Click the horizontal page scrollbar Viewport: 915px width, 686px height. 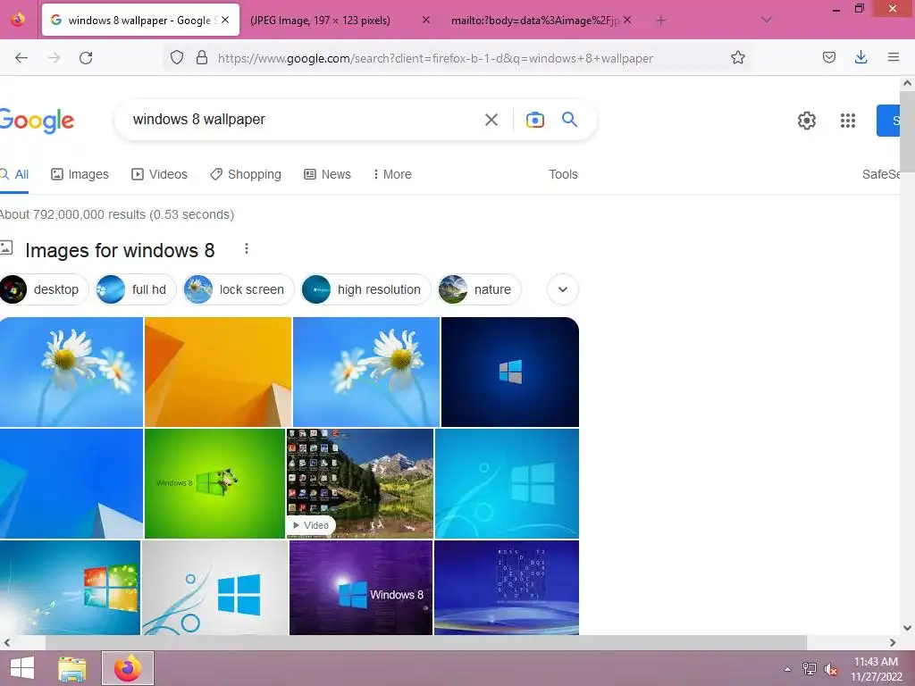click(x=426, y=643)
